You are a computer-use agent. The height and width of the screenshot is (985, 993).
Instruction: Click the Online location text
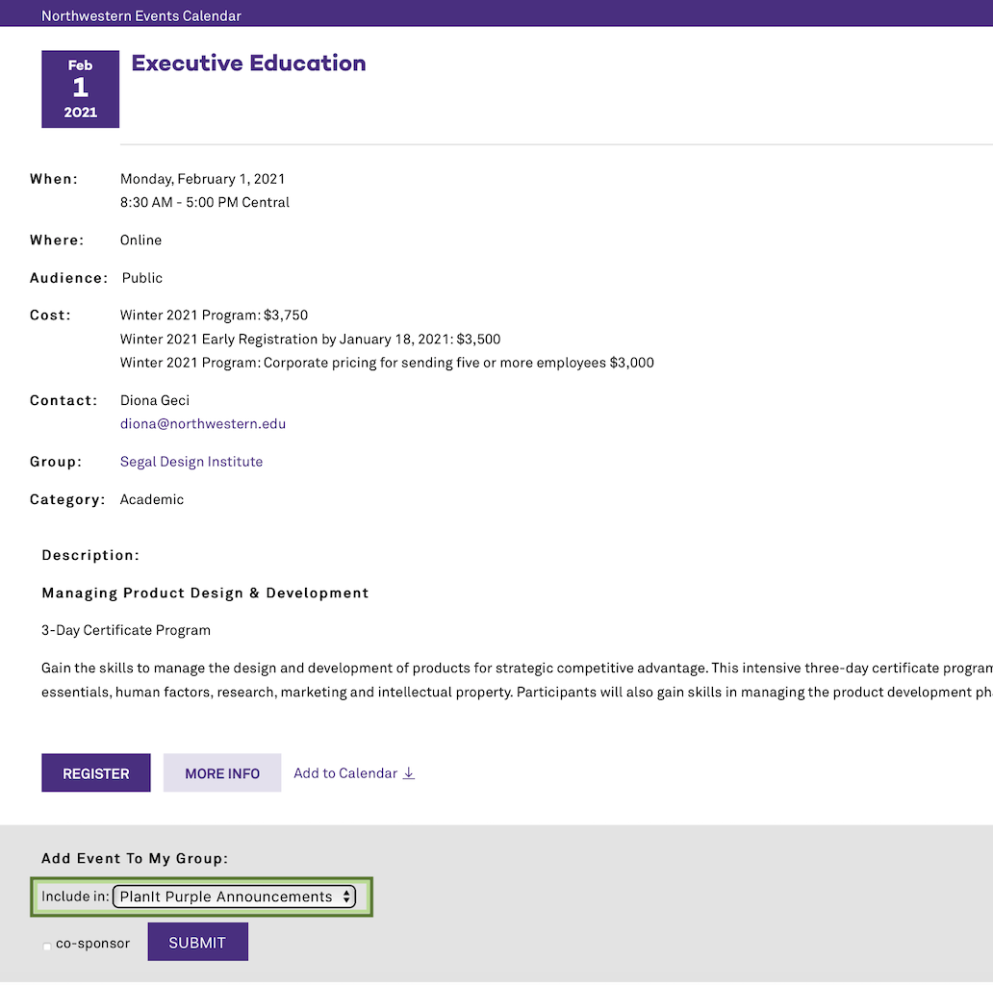140,240
